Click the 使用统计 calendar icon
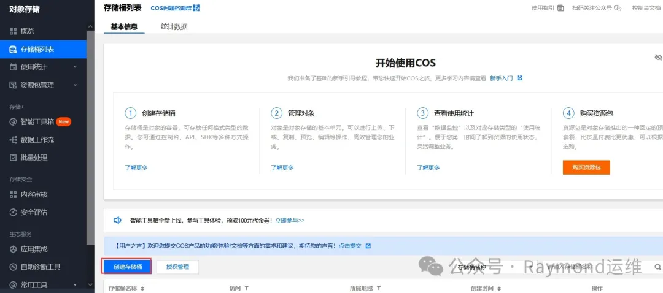Viewport: 663px width, 293px height. [x=13, y=67]
